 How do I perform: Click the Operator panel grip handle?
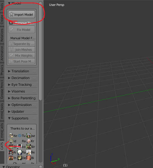(x=34, y=167)
